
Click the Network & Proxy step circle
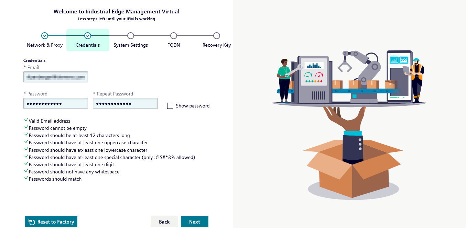coord(45,36)
